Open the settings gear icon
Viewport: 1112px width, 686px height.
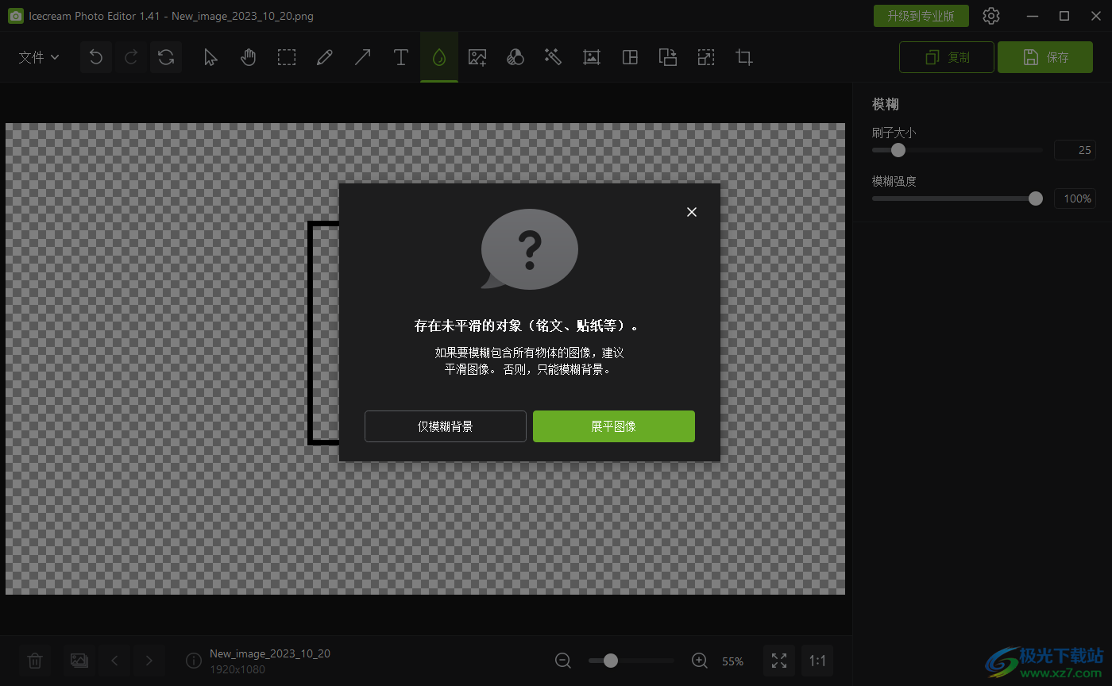click(991, 16)
